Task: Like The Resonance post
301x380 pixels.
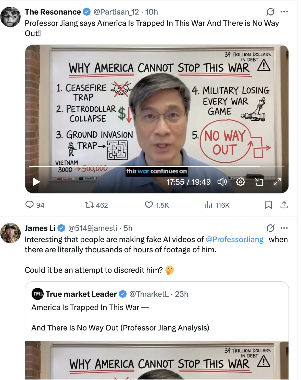Action: point(149,205)
